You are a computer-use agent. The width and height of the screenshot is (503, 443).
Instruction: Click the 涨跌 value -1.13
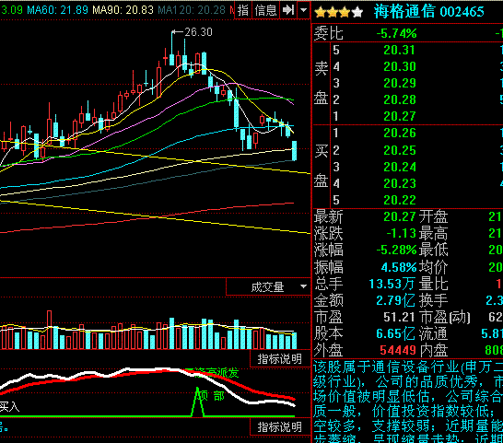tap(402, 233)
